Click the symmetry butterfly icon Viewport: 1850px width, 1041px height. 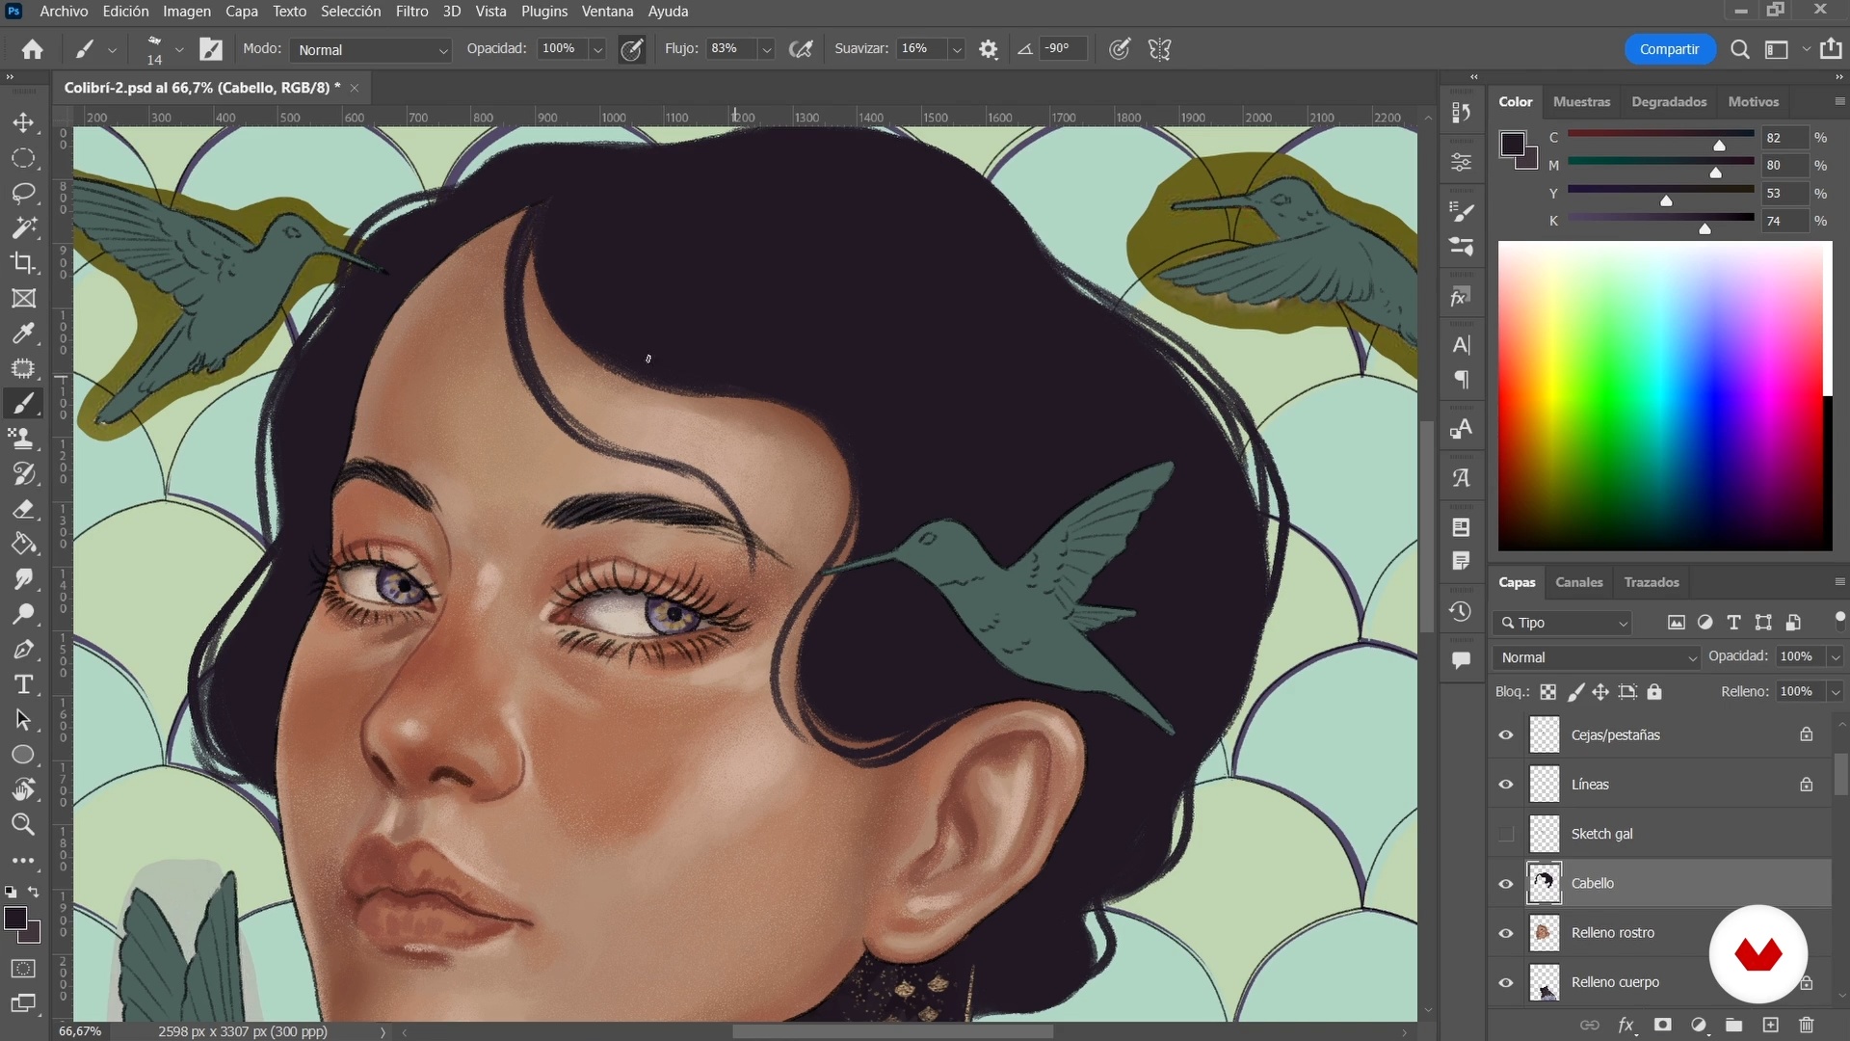[x=1160, y=49]
